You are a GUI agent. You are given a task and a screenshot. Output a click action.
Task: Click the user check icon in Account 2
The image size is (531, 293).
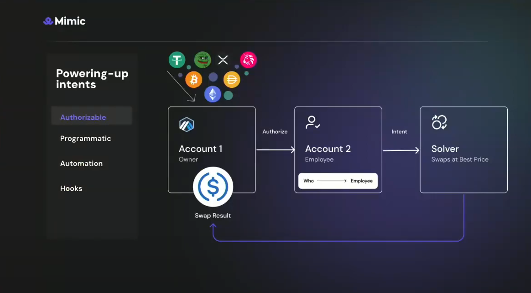click(x=313, y=122)
